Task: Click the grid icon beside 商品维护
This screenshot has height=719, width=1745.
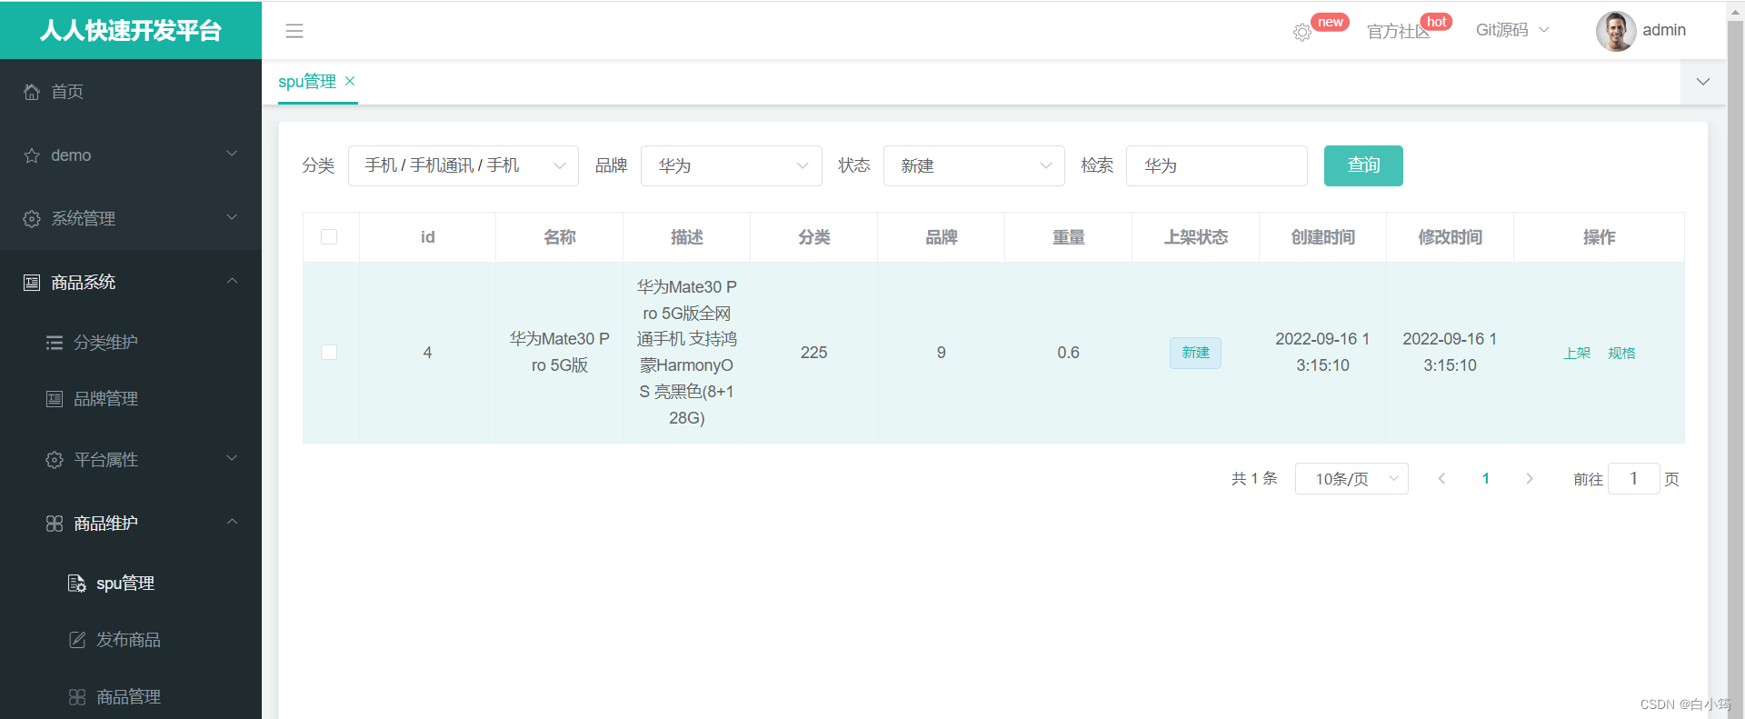Action: [55, 524]
